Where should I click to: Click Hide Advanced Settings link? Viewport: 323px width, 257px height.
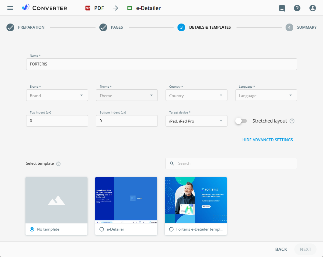(x=267, y=140)
